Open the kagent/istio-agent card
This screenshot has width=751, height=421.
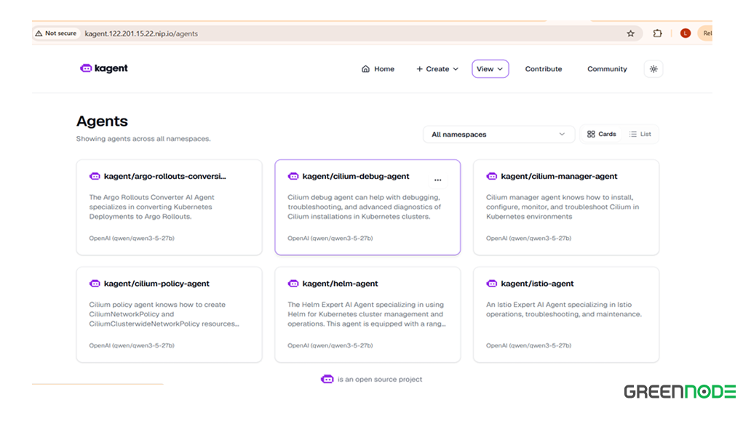point(566,314)
